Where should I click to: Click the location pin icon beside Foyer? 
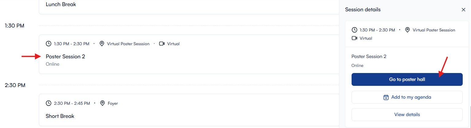click(x=103, y=103)
